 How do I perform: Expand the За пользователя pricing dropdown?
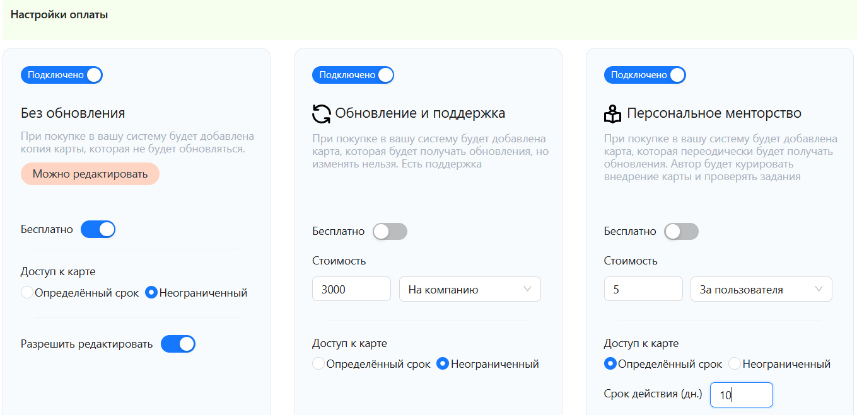point(761,290)
